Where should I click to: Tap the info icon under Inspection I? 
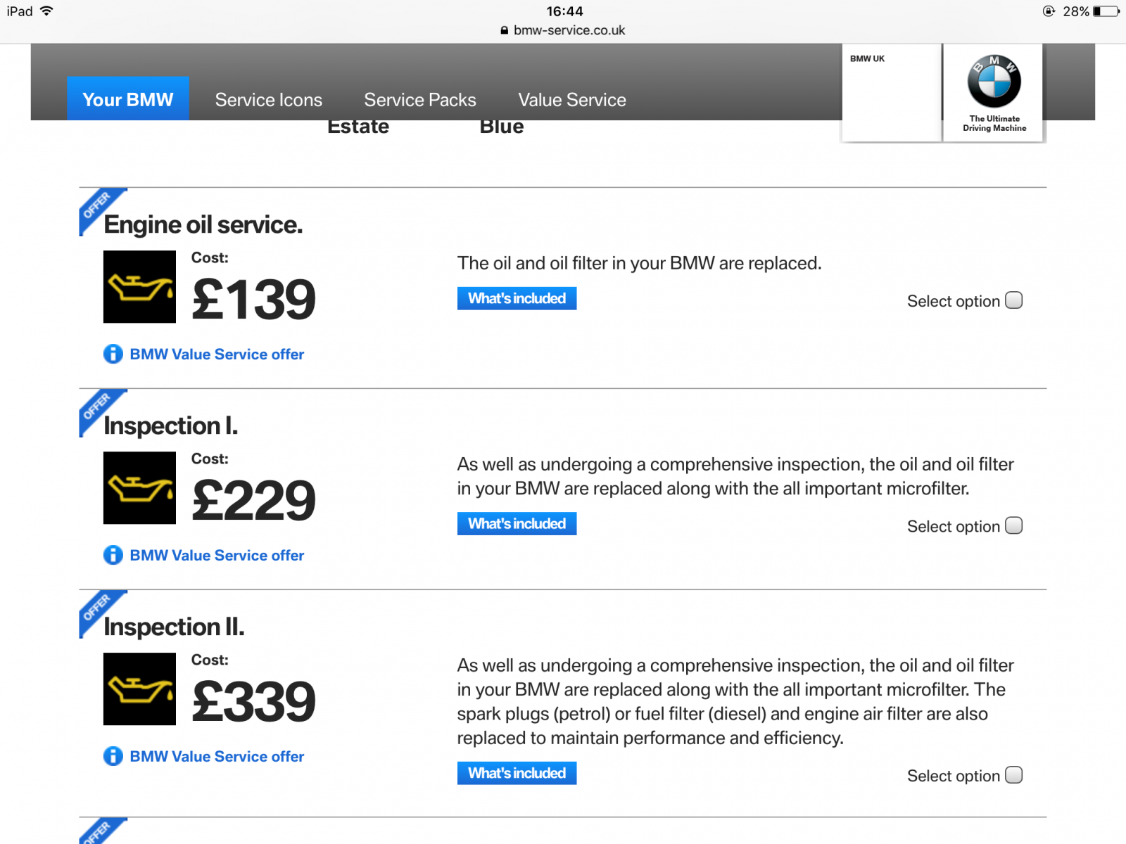(x=113, y=555)
